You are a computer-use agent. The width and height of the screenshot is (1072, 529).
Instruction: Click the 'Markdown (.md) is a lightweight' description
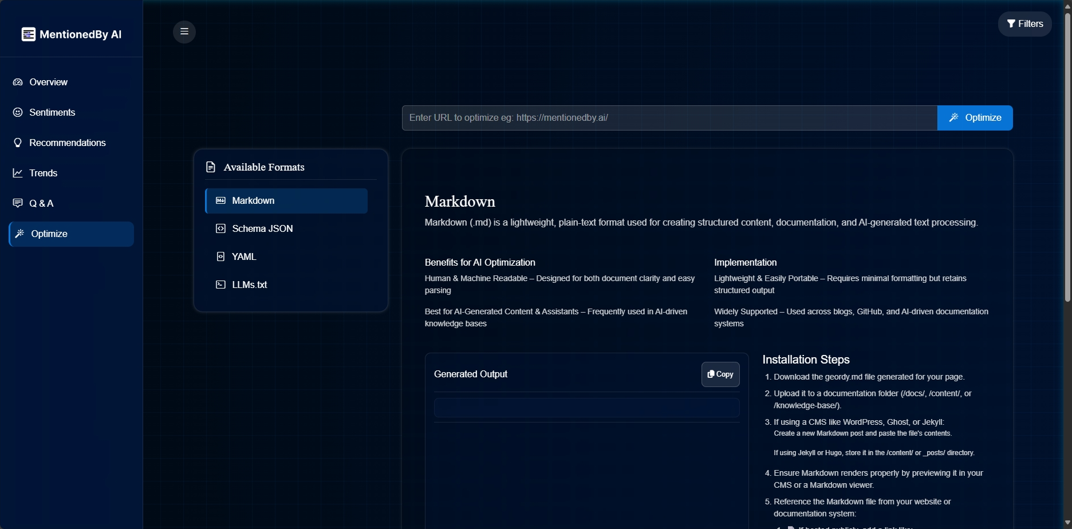coord(701,222)
